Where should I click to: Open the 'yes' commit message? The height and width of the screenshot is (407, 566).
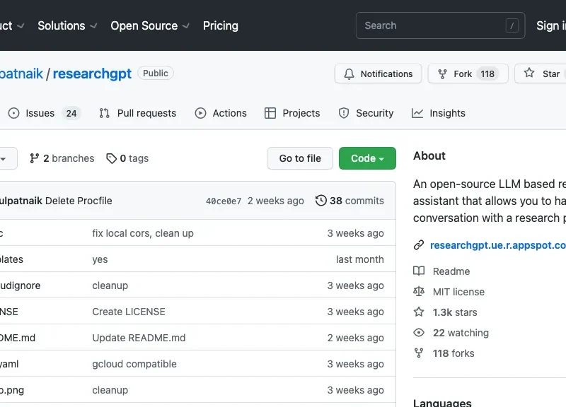click(100, 259)
